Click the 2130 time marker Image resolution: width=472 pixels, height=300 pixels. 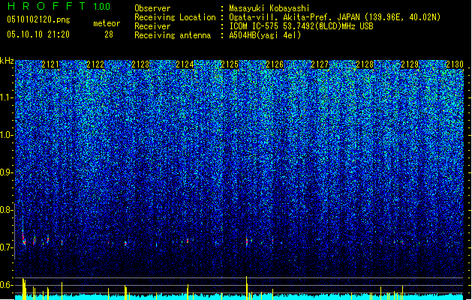455,64
